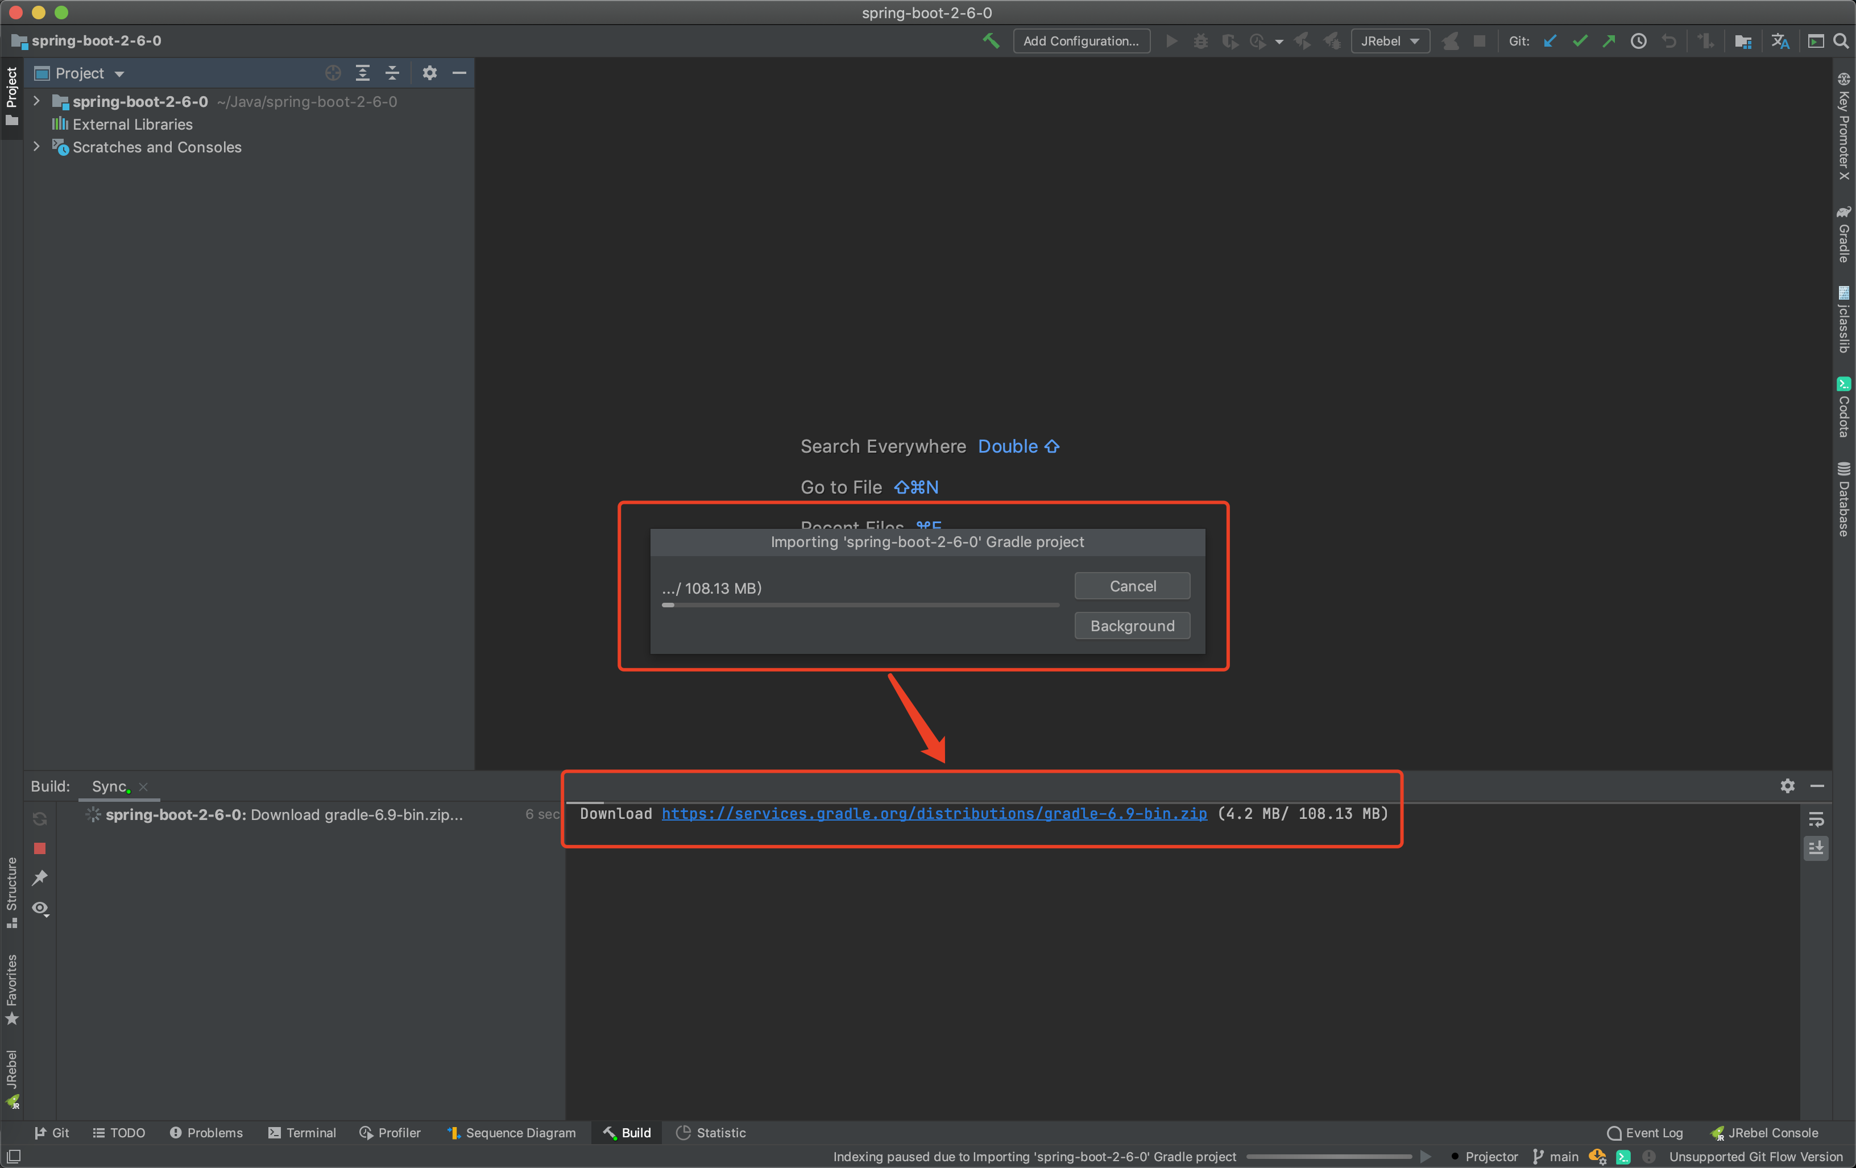
Task: Toggle the jclasslib side panel
Action: click(x=1843, y=319)
